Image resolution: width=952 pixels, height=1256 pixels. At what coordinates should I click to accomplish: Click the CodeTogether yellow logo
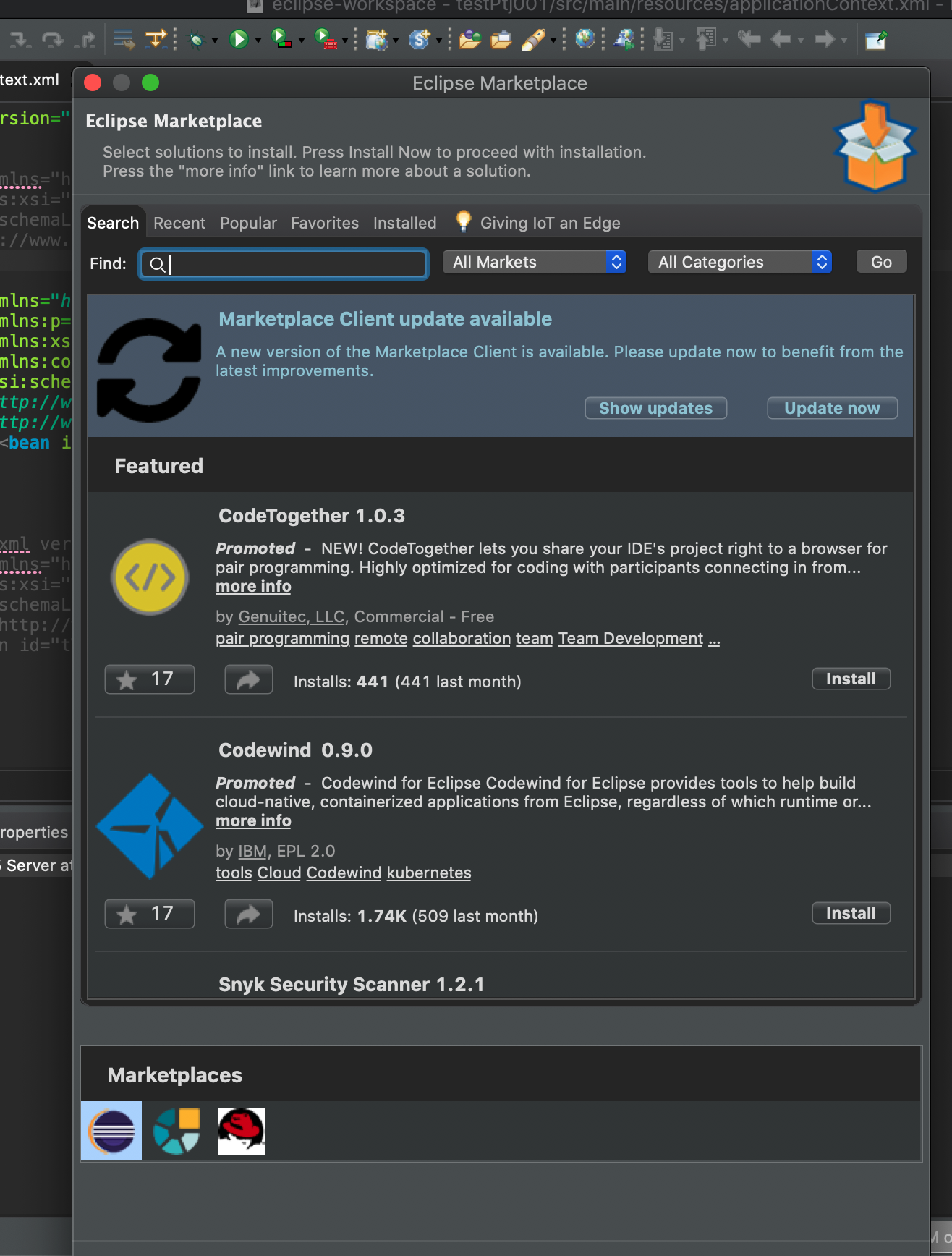[150, 577]
